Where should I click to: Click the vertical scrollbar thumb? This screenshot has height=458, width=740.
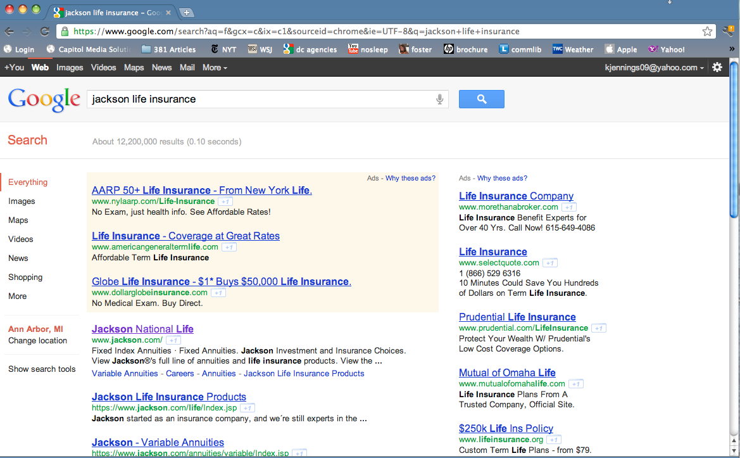pos(734,139)
